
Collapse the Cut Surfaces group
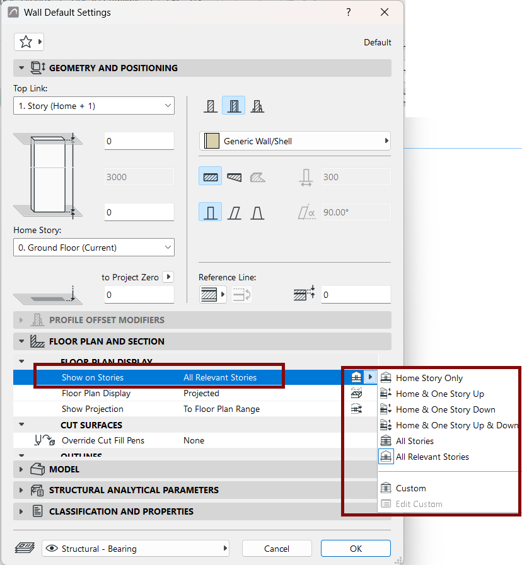21,425
